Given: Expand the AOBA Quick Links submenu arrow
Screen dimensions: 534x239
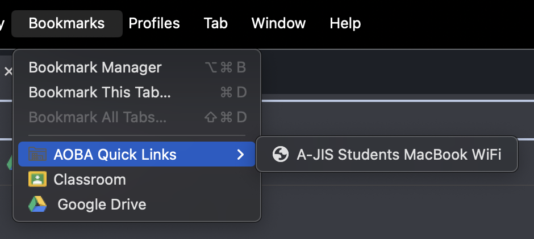Looking at the screenshot, I should [241, 154].
